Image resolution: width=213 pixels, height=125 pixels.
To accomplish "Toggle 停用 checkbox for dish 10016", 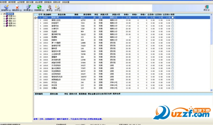I will pos(173,60).
